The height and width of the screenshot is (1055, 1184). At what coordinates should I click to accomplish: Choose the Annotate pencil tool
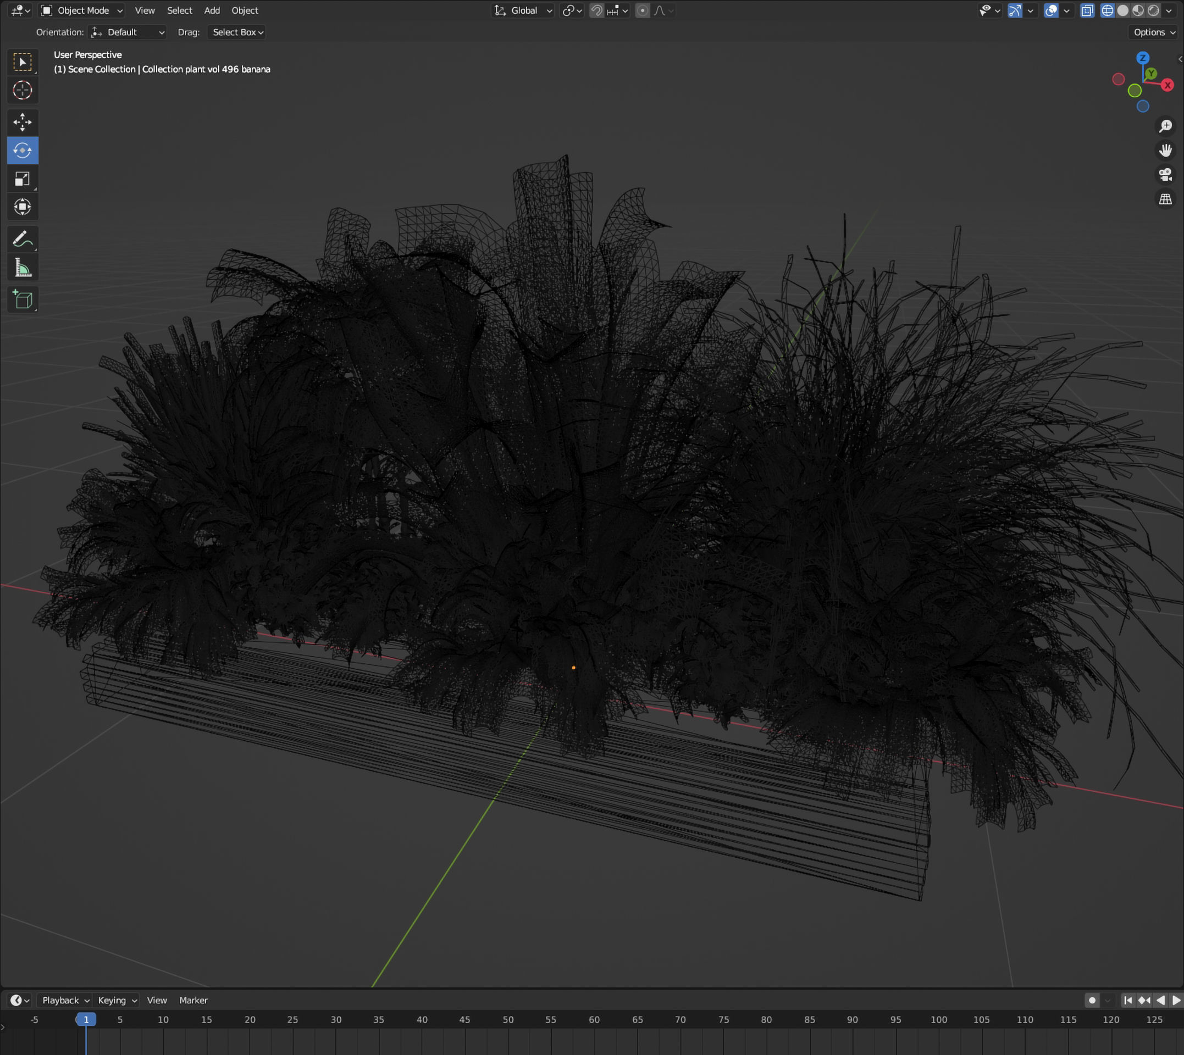tap(23, 239)
